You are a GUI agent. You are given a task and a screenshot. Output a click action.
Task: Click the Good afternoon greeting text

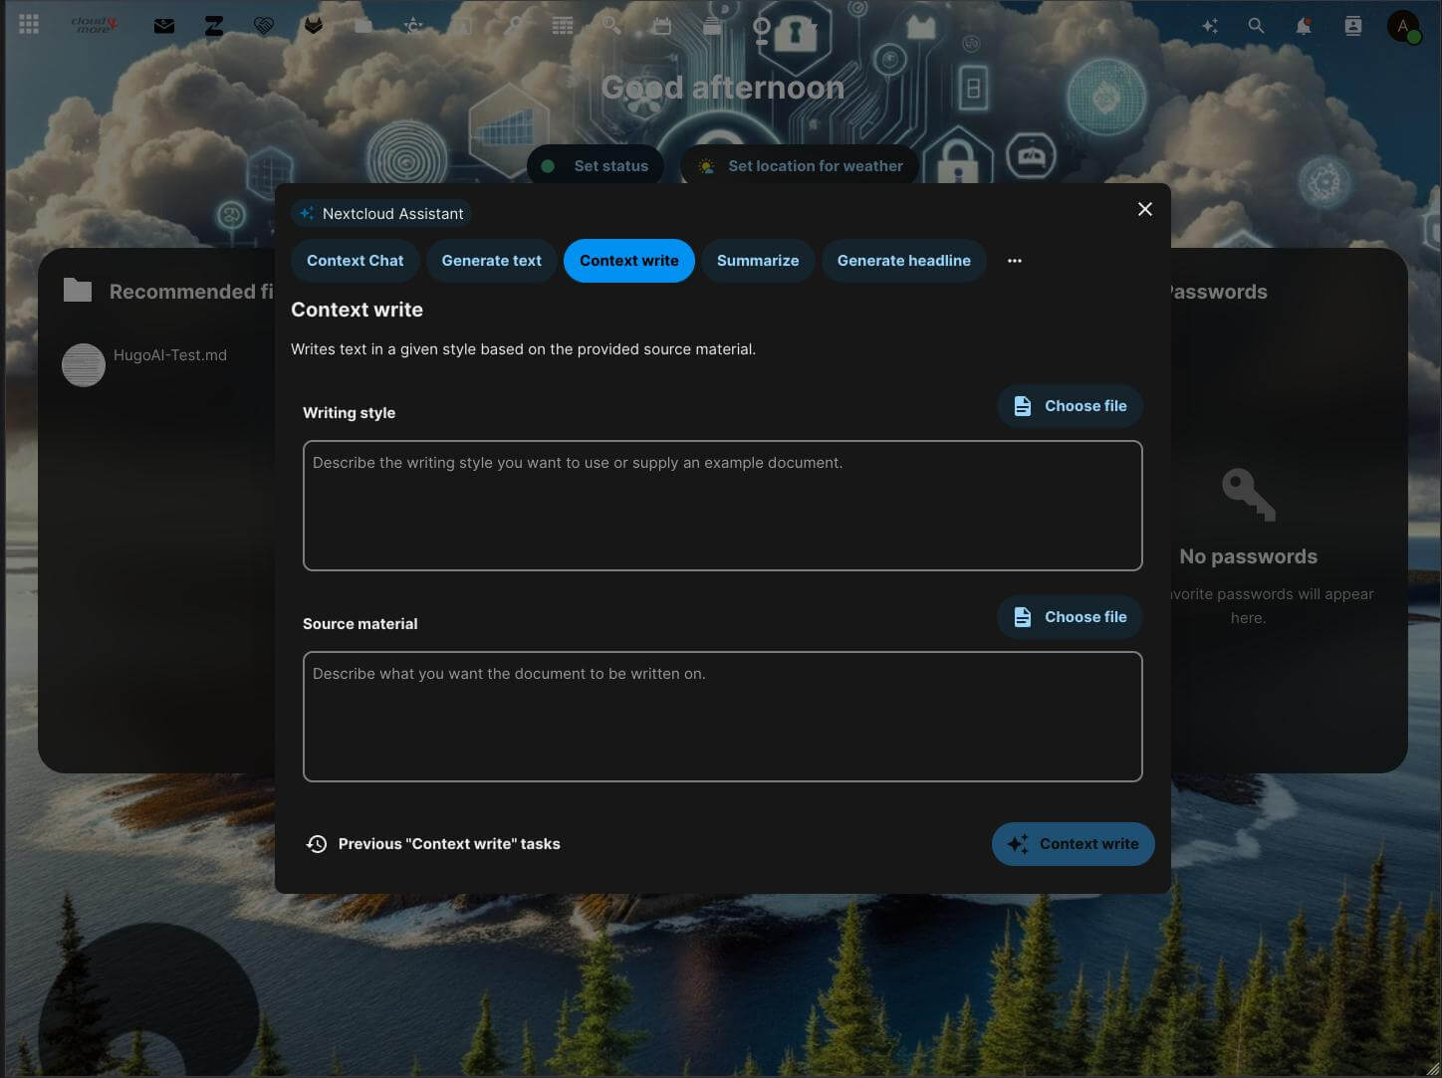(x=723, y=88)
